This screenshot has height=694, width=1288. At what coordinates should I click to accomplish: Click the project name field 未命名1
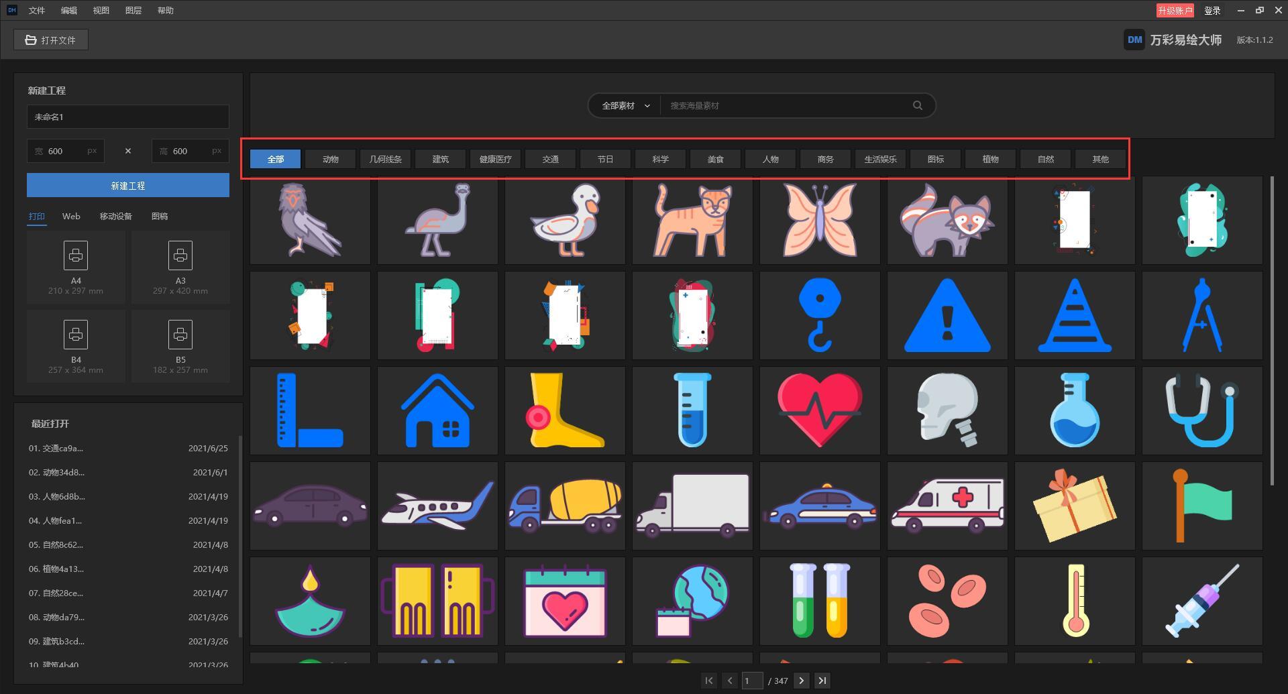coord(128,117)
